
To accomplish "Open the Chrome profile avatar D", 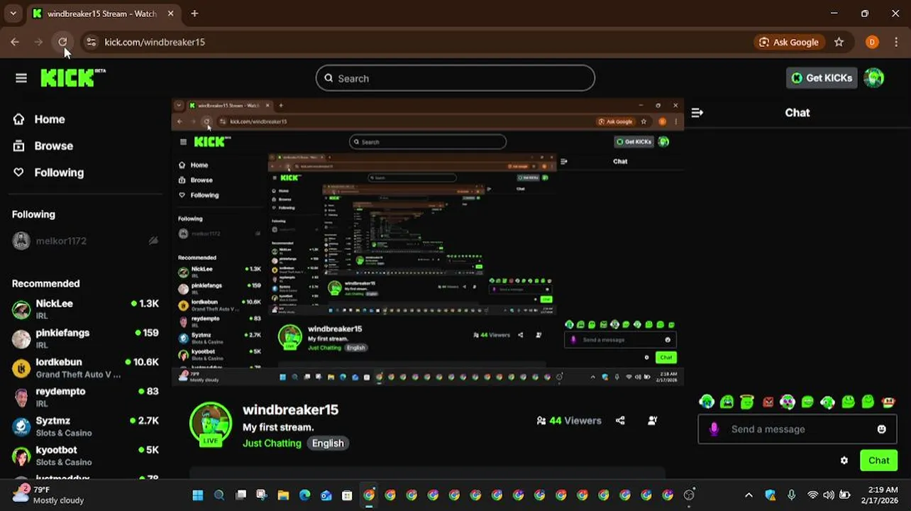I will click(872, 42).
